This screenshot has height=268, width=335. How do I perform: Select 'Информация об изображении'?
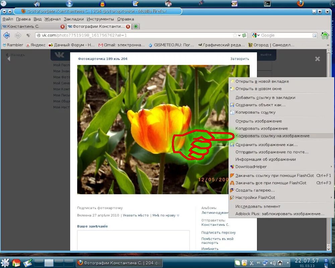281,159
